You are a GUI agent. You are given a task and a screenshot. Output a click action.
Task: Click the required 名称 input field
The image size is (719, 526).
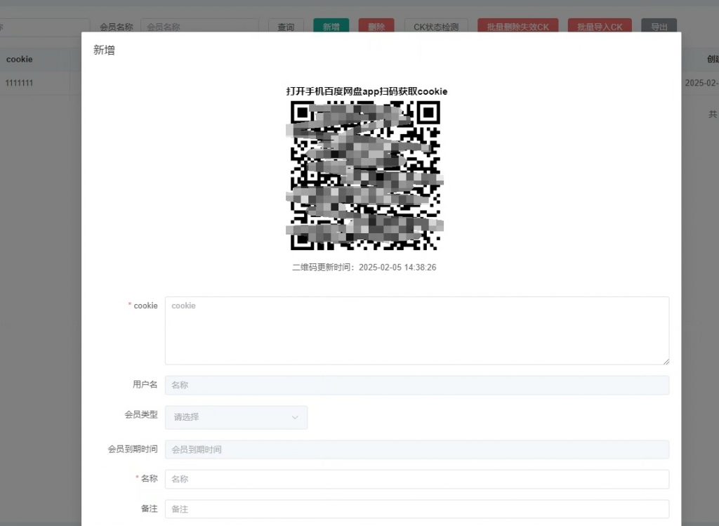click(417, 479)
